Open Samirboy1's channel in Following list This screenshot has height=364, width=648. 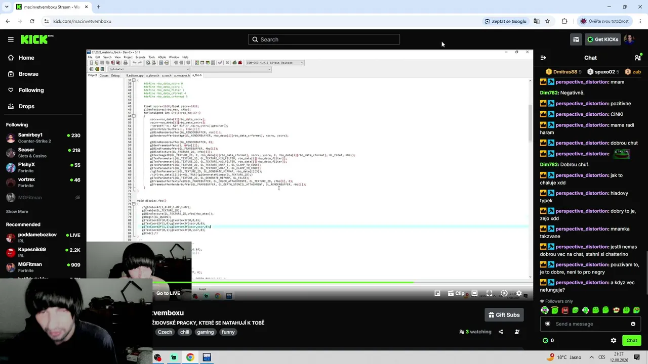pyautogui.click(x=43, y=138)
